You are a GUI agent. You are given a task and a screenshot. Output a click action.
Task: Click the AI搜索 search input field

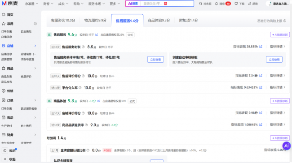[x=159, y=4]
